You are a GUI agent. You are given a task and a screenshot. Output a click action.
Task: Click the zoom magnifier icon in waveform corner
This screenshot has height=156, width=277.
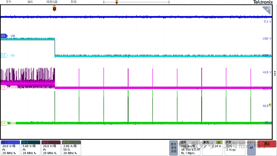(266, 10)
